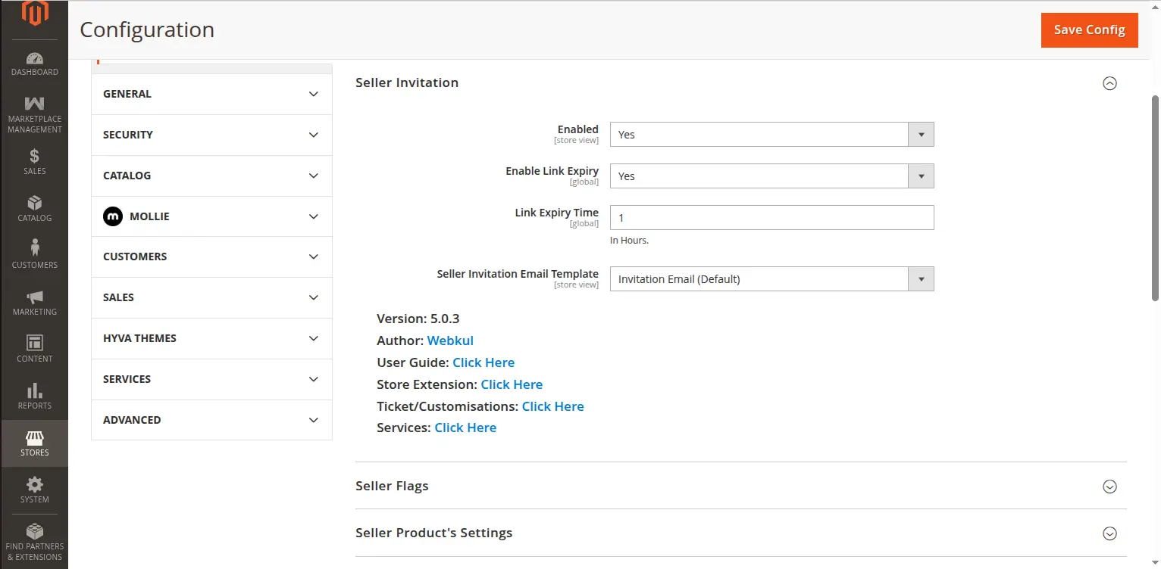Collapse the Seller Invitation section
This screenshot has height=569, width=1161.
coord(1109,83)
